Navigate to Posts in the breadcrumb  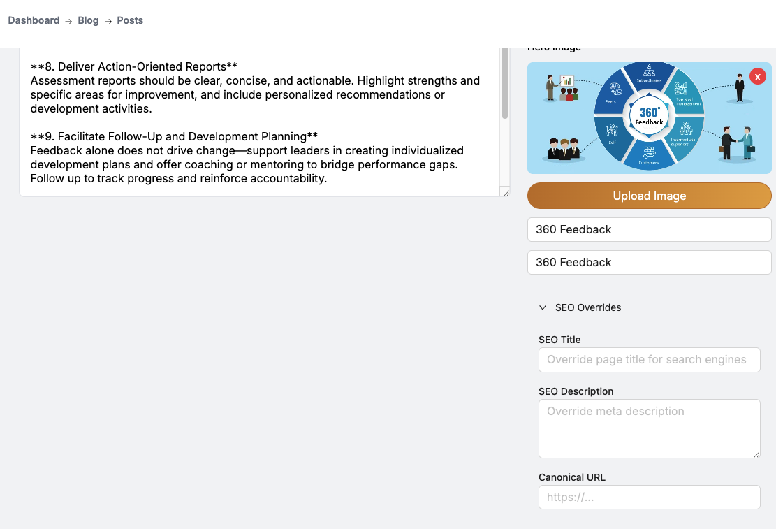pyautogui.click(x=130, y=20)
